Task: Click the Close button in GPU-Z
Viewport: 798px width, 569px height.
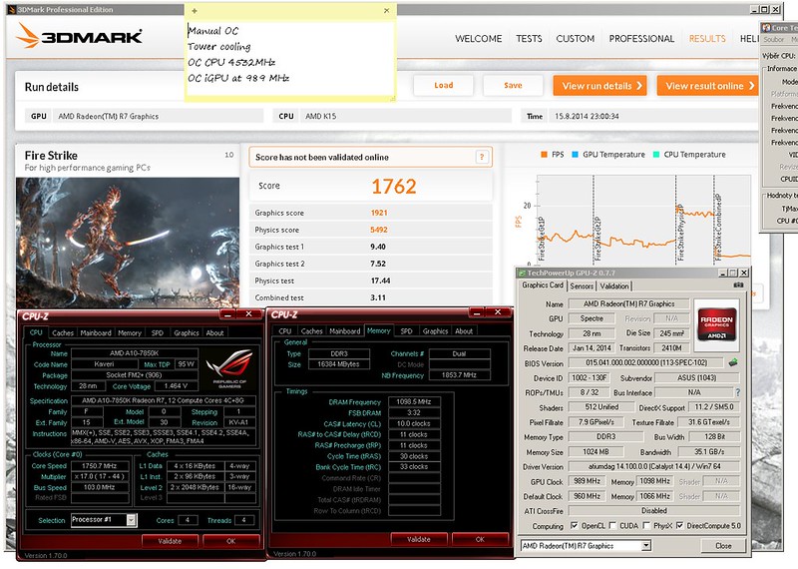Action: 722,546
